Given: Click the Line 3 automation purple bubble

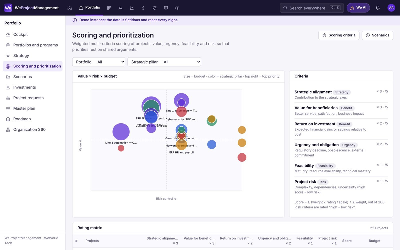Looking at the screenshot, I should pos(121,132).
